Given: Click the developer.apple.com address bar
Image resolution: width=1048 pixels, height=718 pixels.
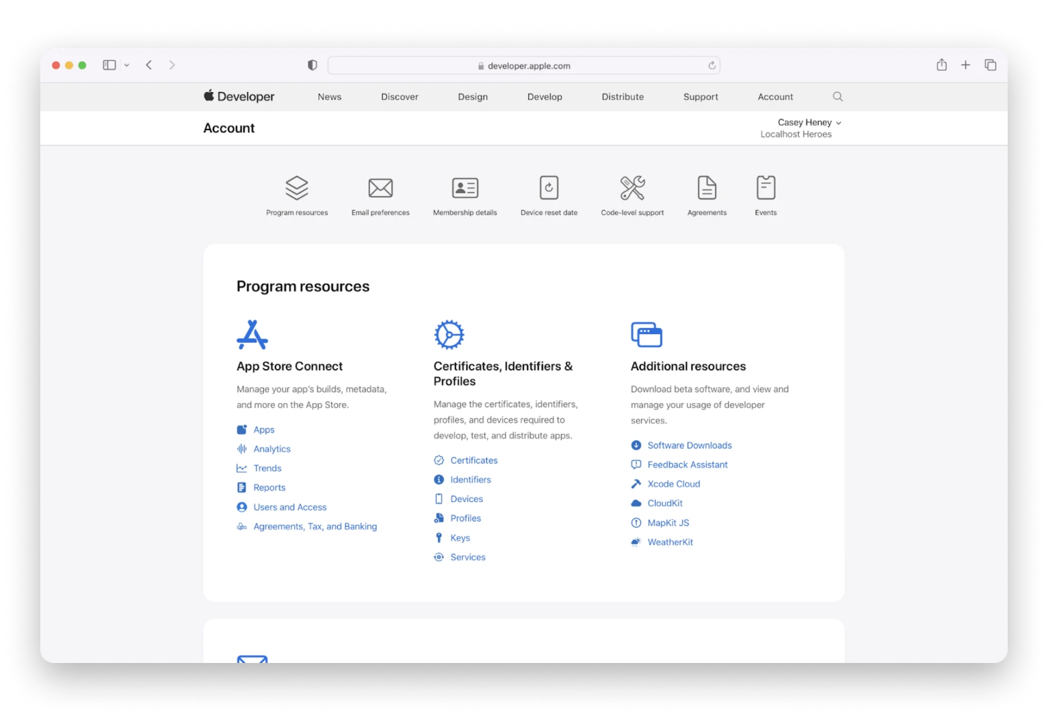Looking at the screenshot, I should pos(524,65).
